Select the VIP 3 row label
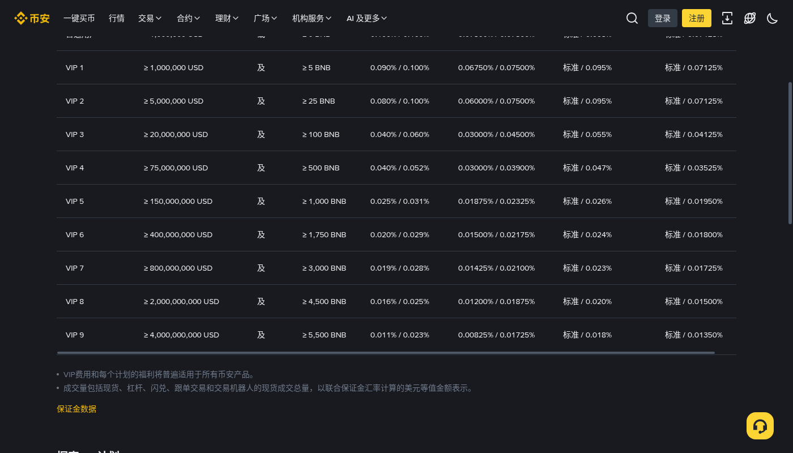Image resolution: width=793 pixels, height=453 pixels. point(75,134)
